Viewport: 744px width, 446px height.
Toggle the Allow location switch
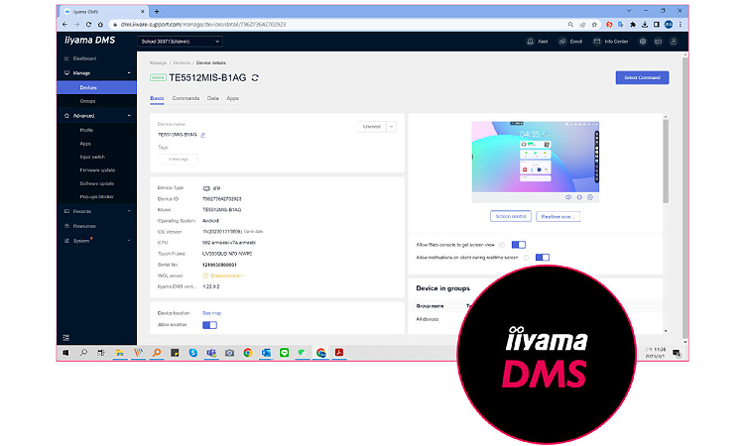pyautogui.click(x=209, y=325)
